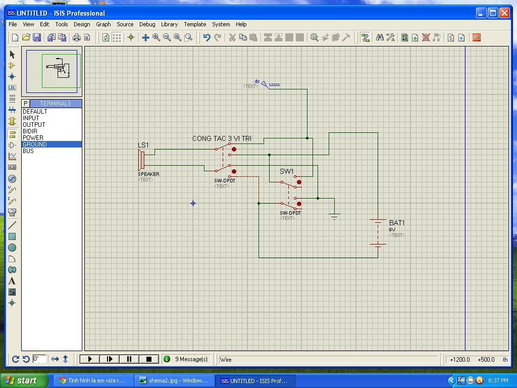Select BUS terminal from the list
The image size is (517, 388).
tap(28, 151)
